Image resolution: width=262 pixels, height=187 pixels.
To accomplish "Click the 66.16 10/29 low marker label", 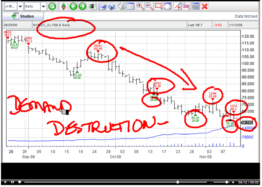I will [x=195, y=119].
